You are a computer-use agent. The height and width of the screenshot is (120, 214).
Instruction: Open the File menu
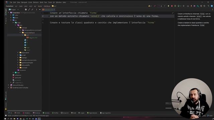coord(11,2)
